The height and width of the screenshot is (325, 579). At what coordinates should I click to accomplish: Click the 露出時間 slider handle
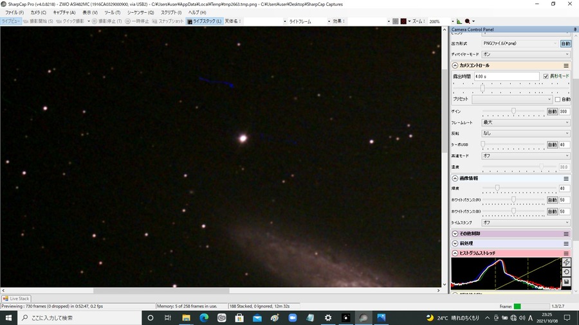coord(482,88)
